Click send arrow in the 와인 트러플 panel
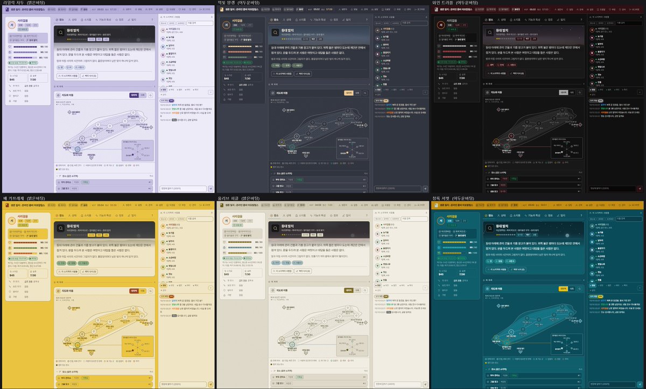Viewport: 646px width, 389px height. click(x=640, y=188)
